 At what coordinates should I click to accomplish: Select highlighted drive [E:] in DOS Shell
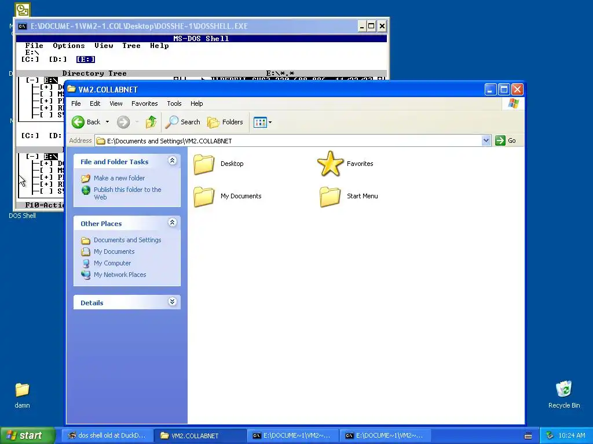[86, 60]
